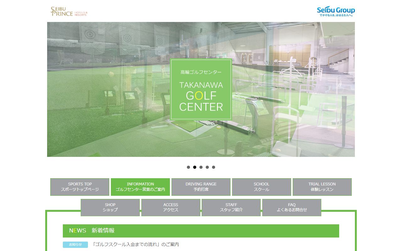Select the fourth carousel slide dot
The height and width of the screenshot is (251, 402).
tap(207, 167)
